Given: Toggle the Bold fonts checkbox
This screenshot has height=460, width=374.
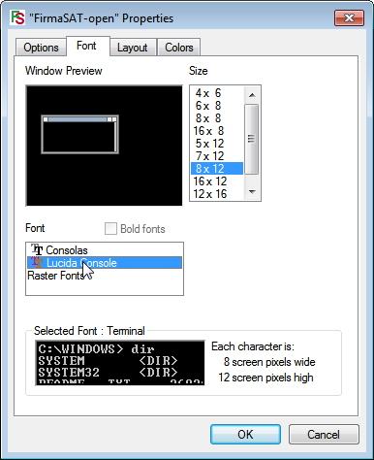Looking at the screenshot, I should point(110,228).
